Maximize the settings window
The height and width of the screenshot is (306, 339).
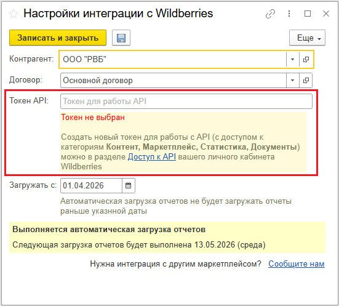click(308, 14)
